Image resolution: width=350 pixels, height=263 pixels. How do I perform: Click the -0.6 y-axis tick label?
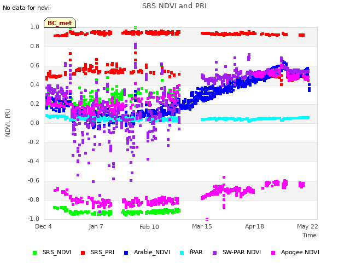33,180
